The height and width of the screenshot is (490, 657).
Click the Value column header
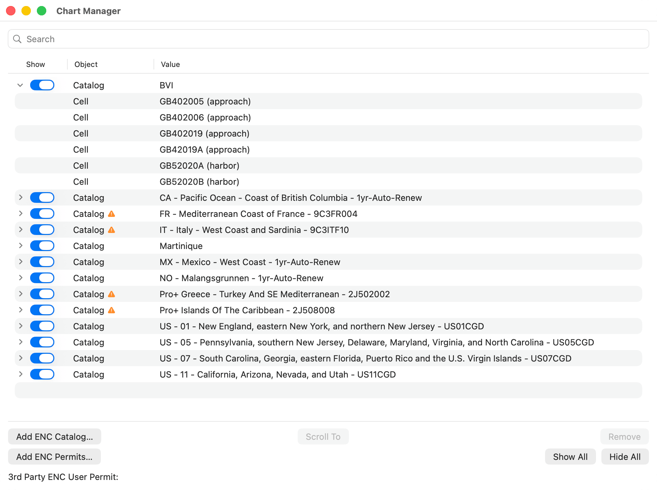click(170, 64)
